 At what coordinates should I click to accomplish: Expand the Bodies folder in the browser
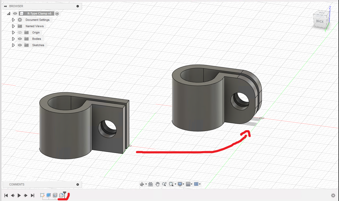(13, 39)
